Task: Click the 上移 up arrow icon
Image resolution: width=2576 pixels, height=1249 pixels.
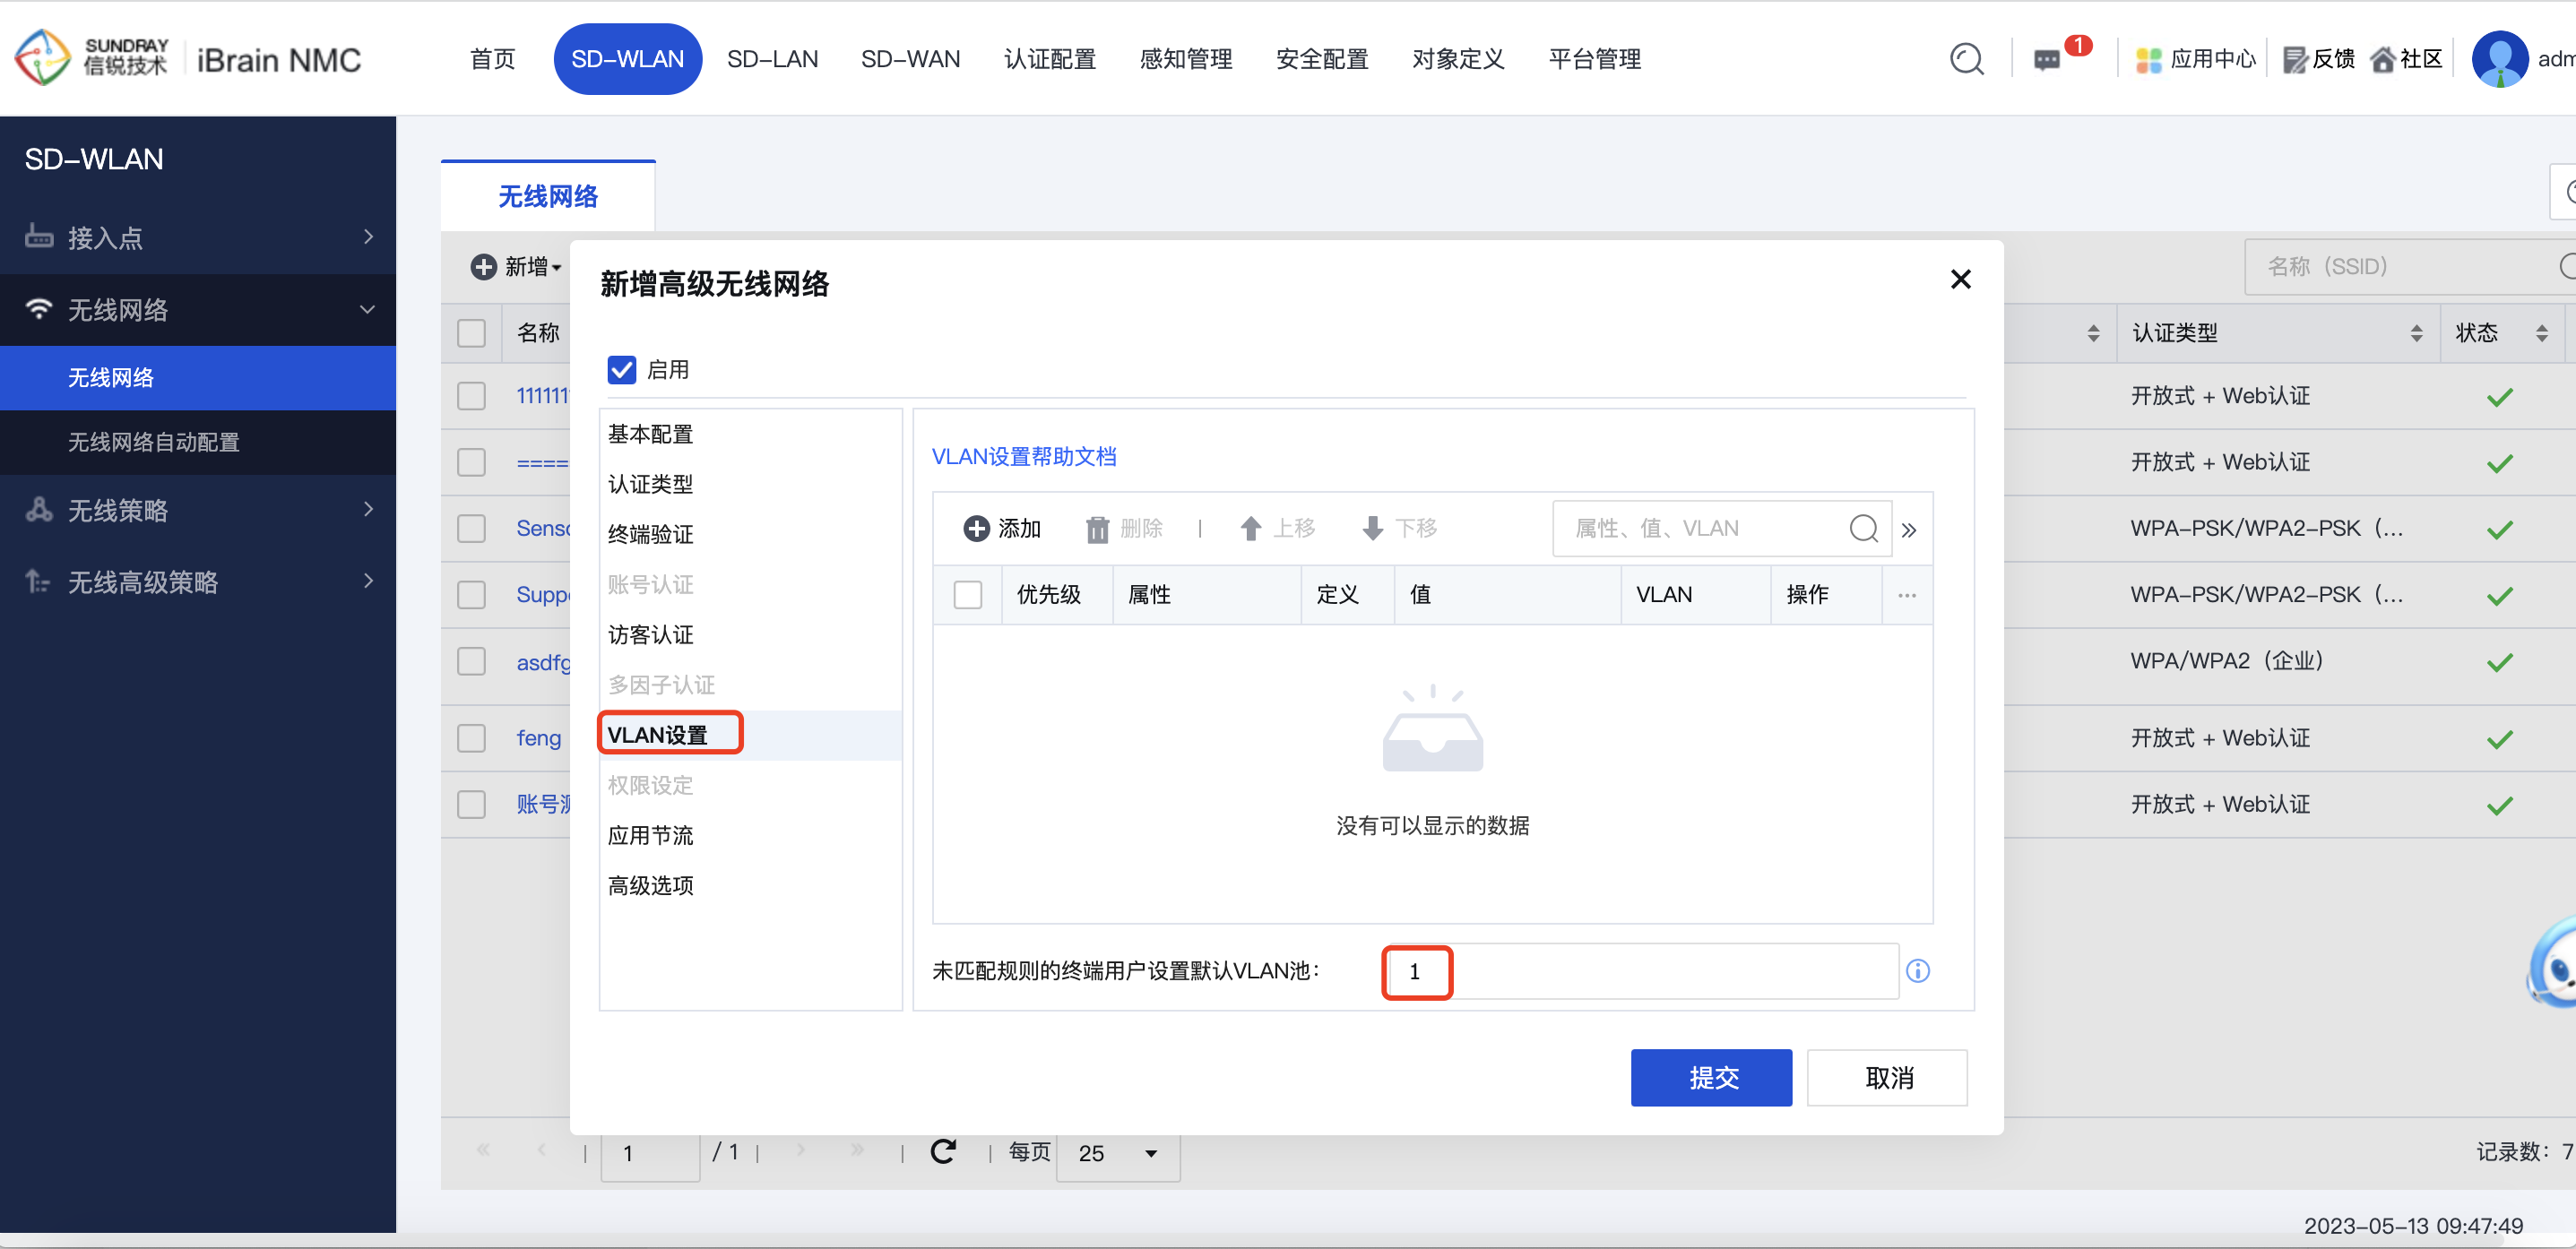Action: coord(1250,528)
